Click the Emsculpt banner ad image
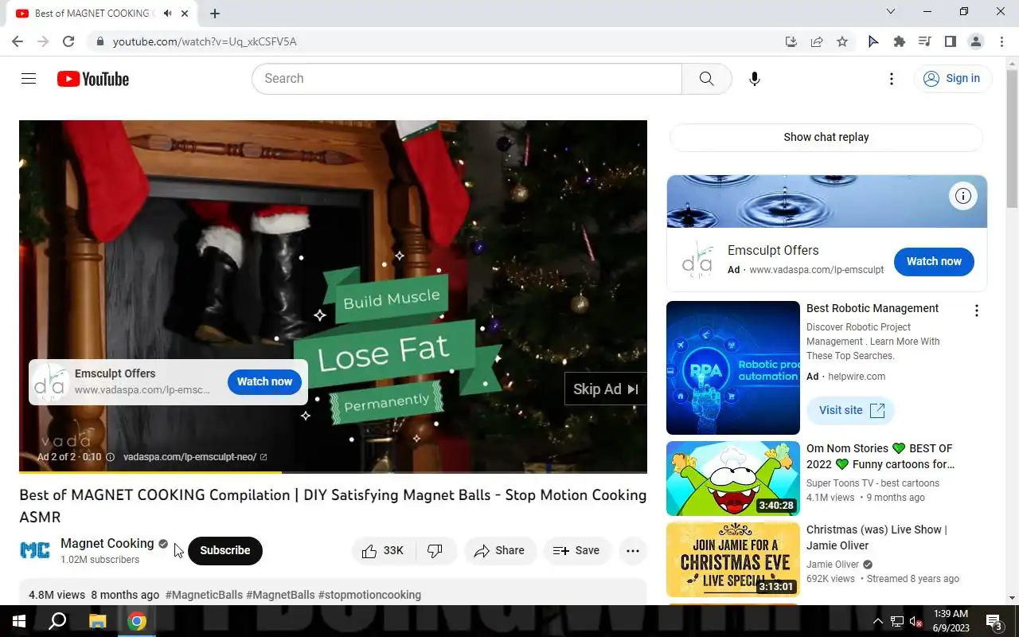The image size is (1019, 637). (x=826, y=201)
